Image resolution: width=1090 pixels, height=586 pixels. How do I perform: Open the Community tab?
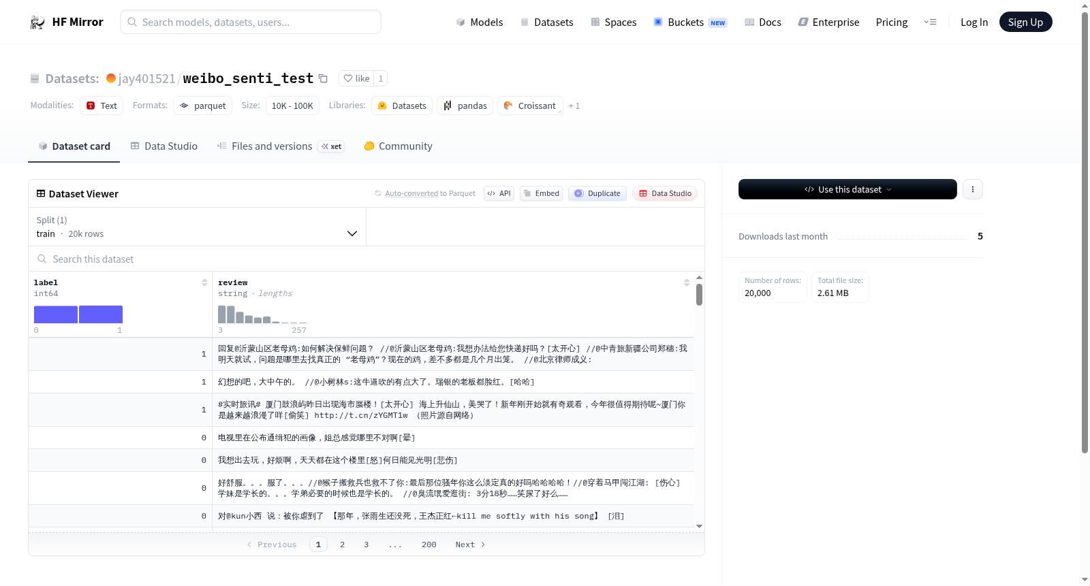point(399,146)
